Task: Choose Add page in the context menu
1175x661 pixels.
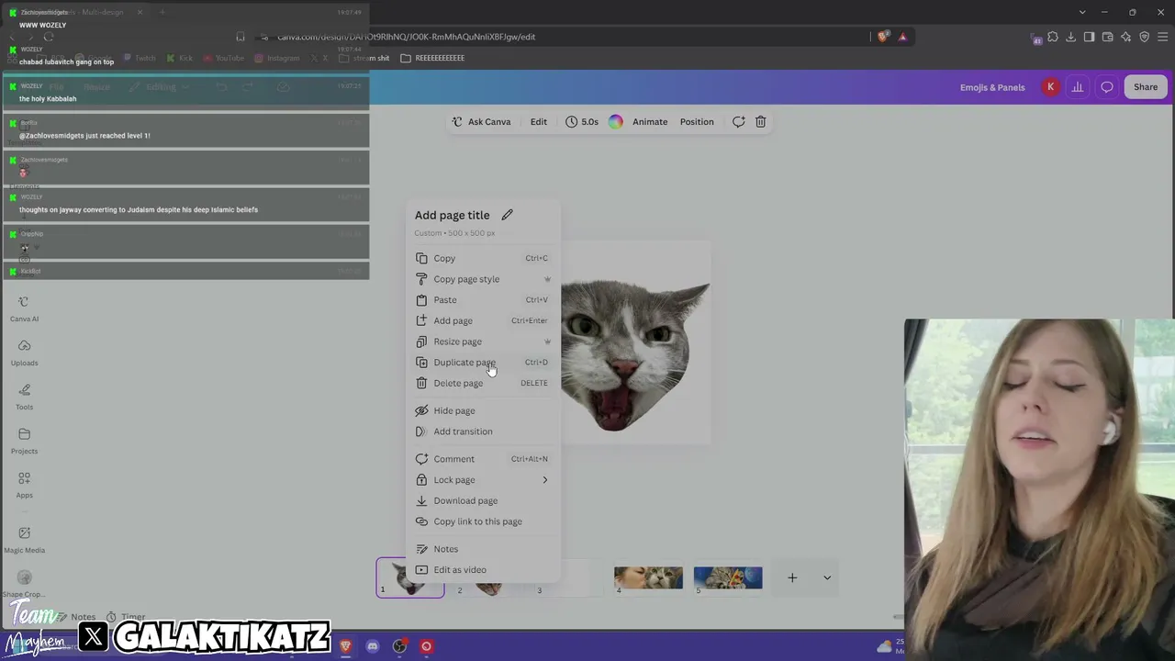Action: click(483, 320)
